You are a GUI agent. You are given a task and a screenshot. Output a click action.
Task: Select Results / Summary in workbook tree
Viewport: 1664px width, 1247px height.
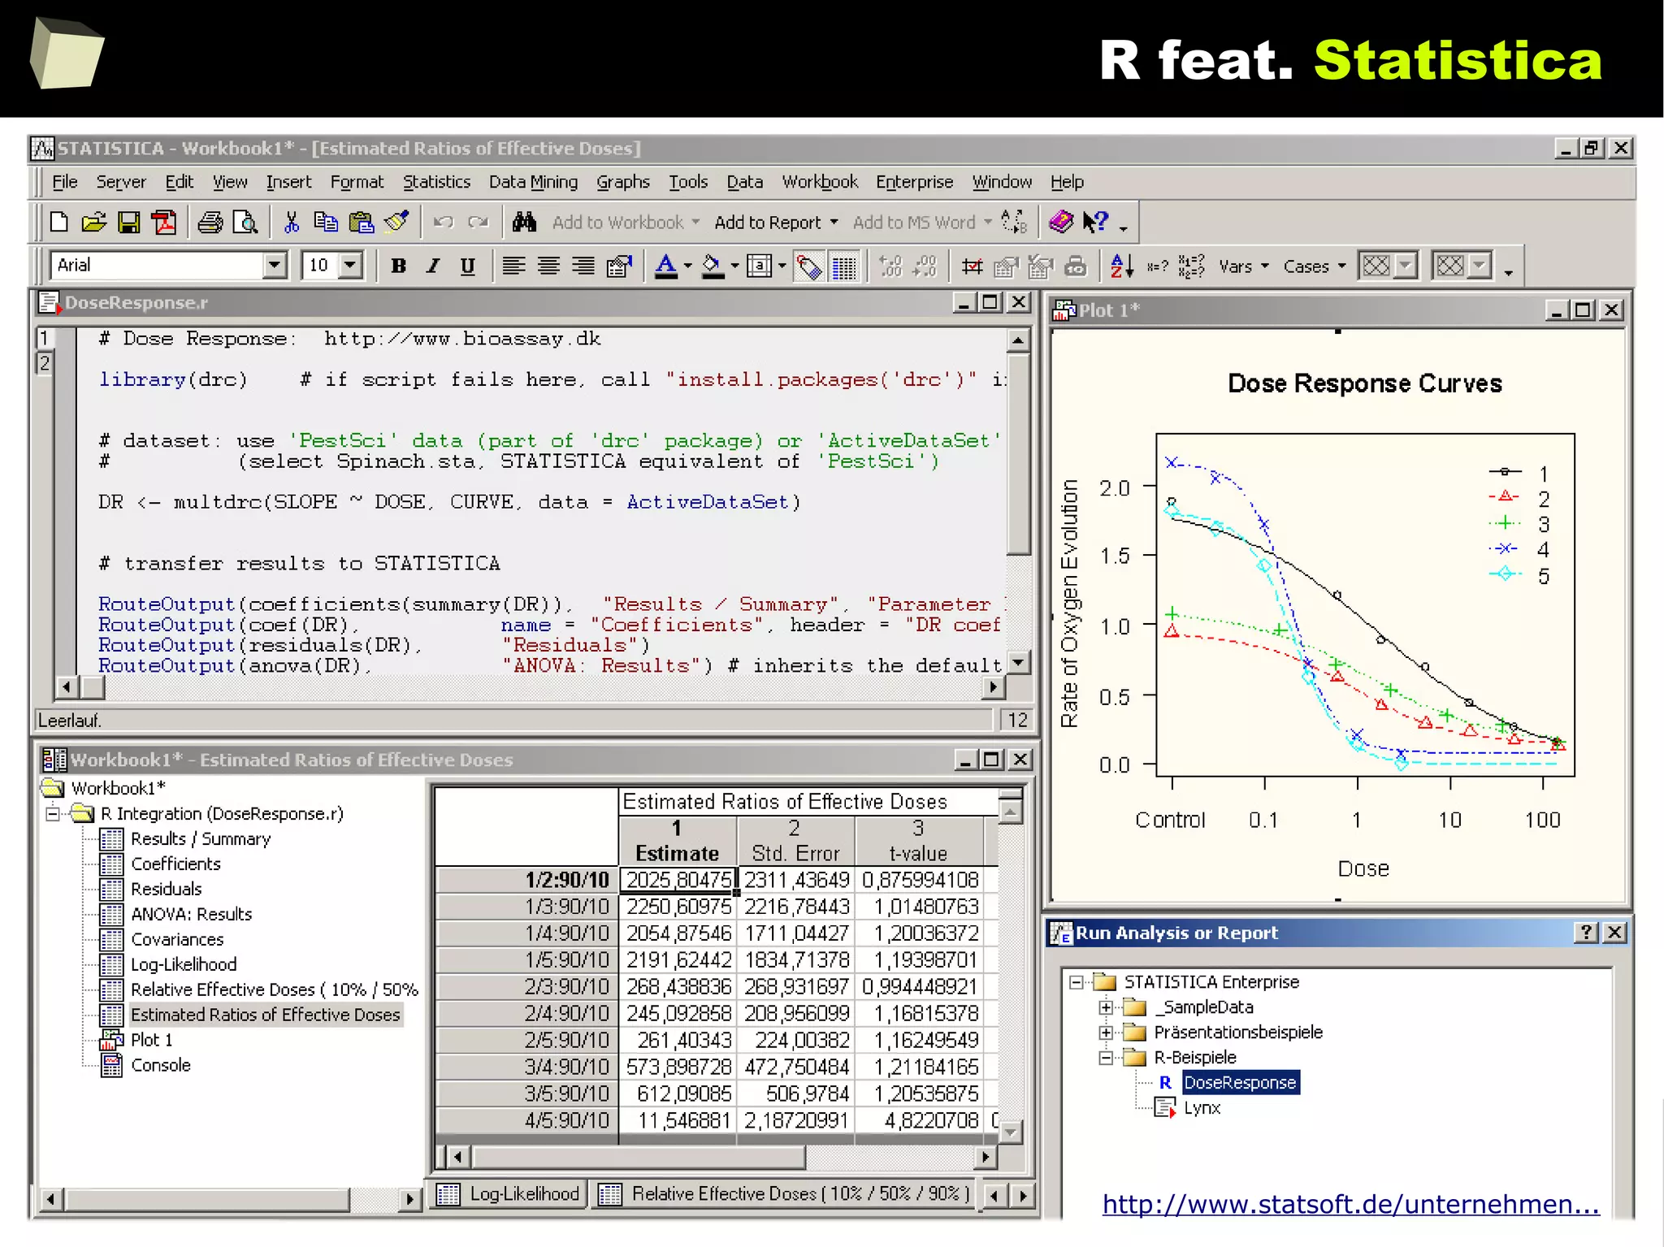click(x=200, y=838)
